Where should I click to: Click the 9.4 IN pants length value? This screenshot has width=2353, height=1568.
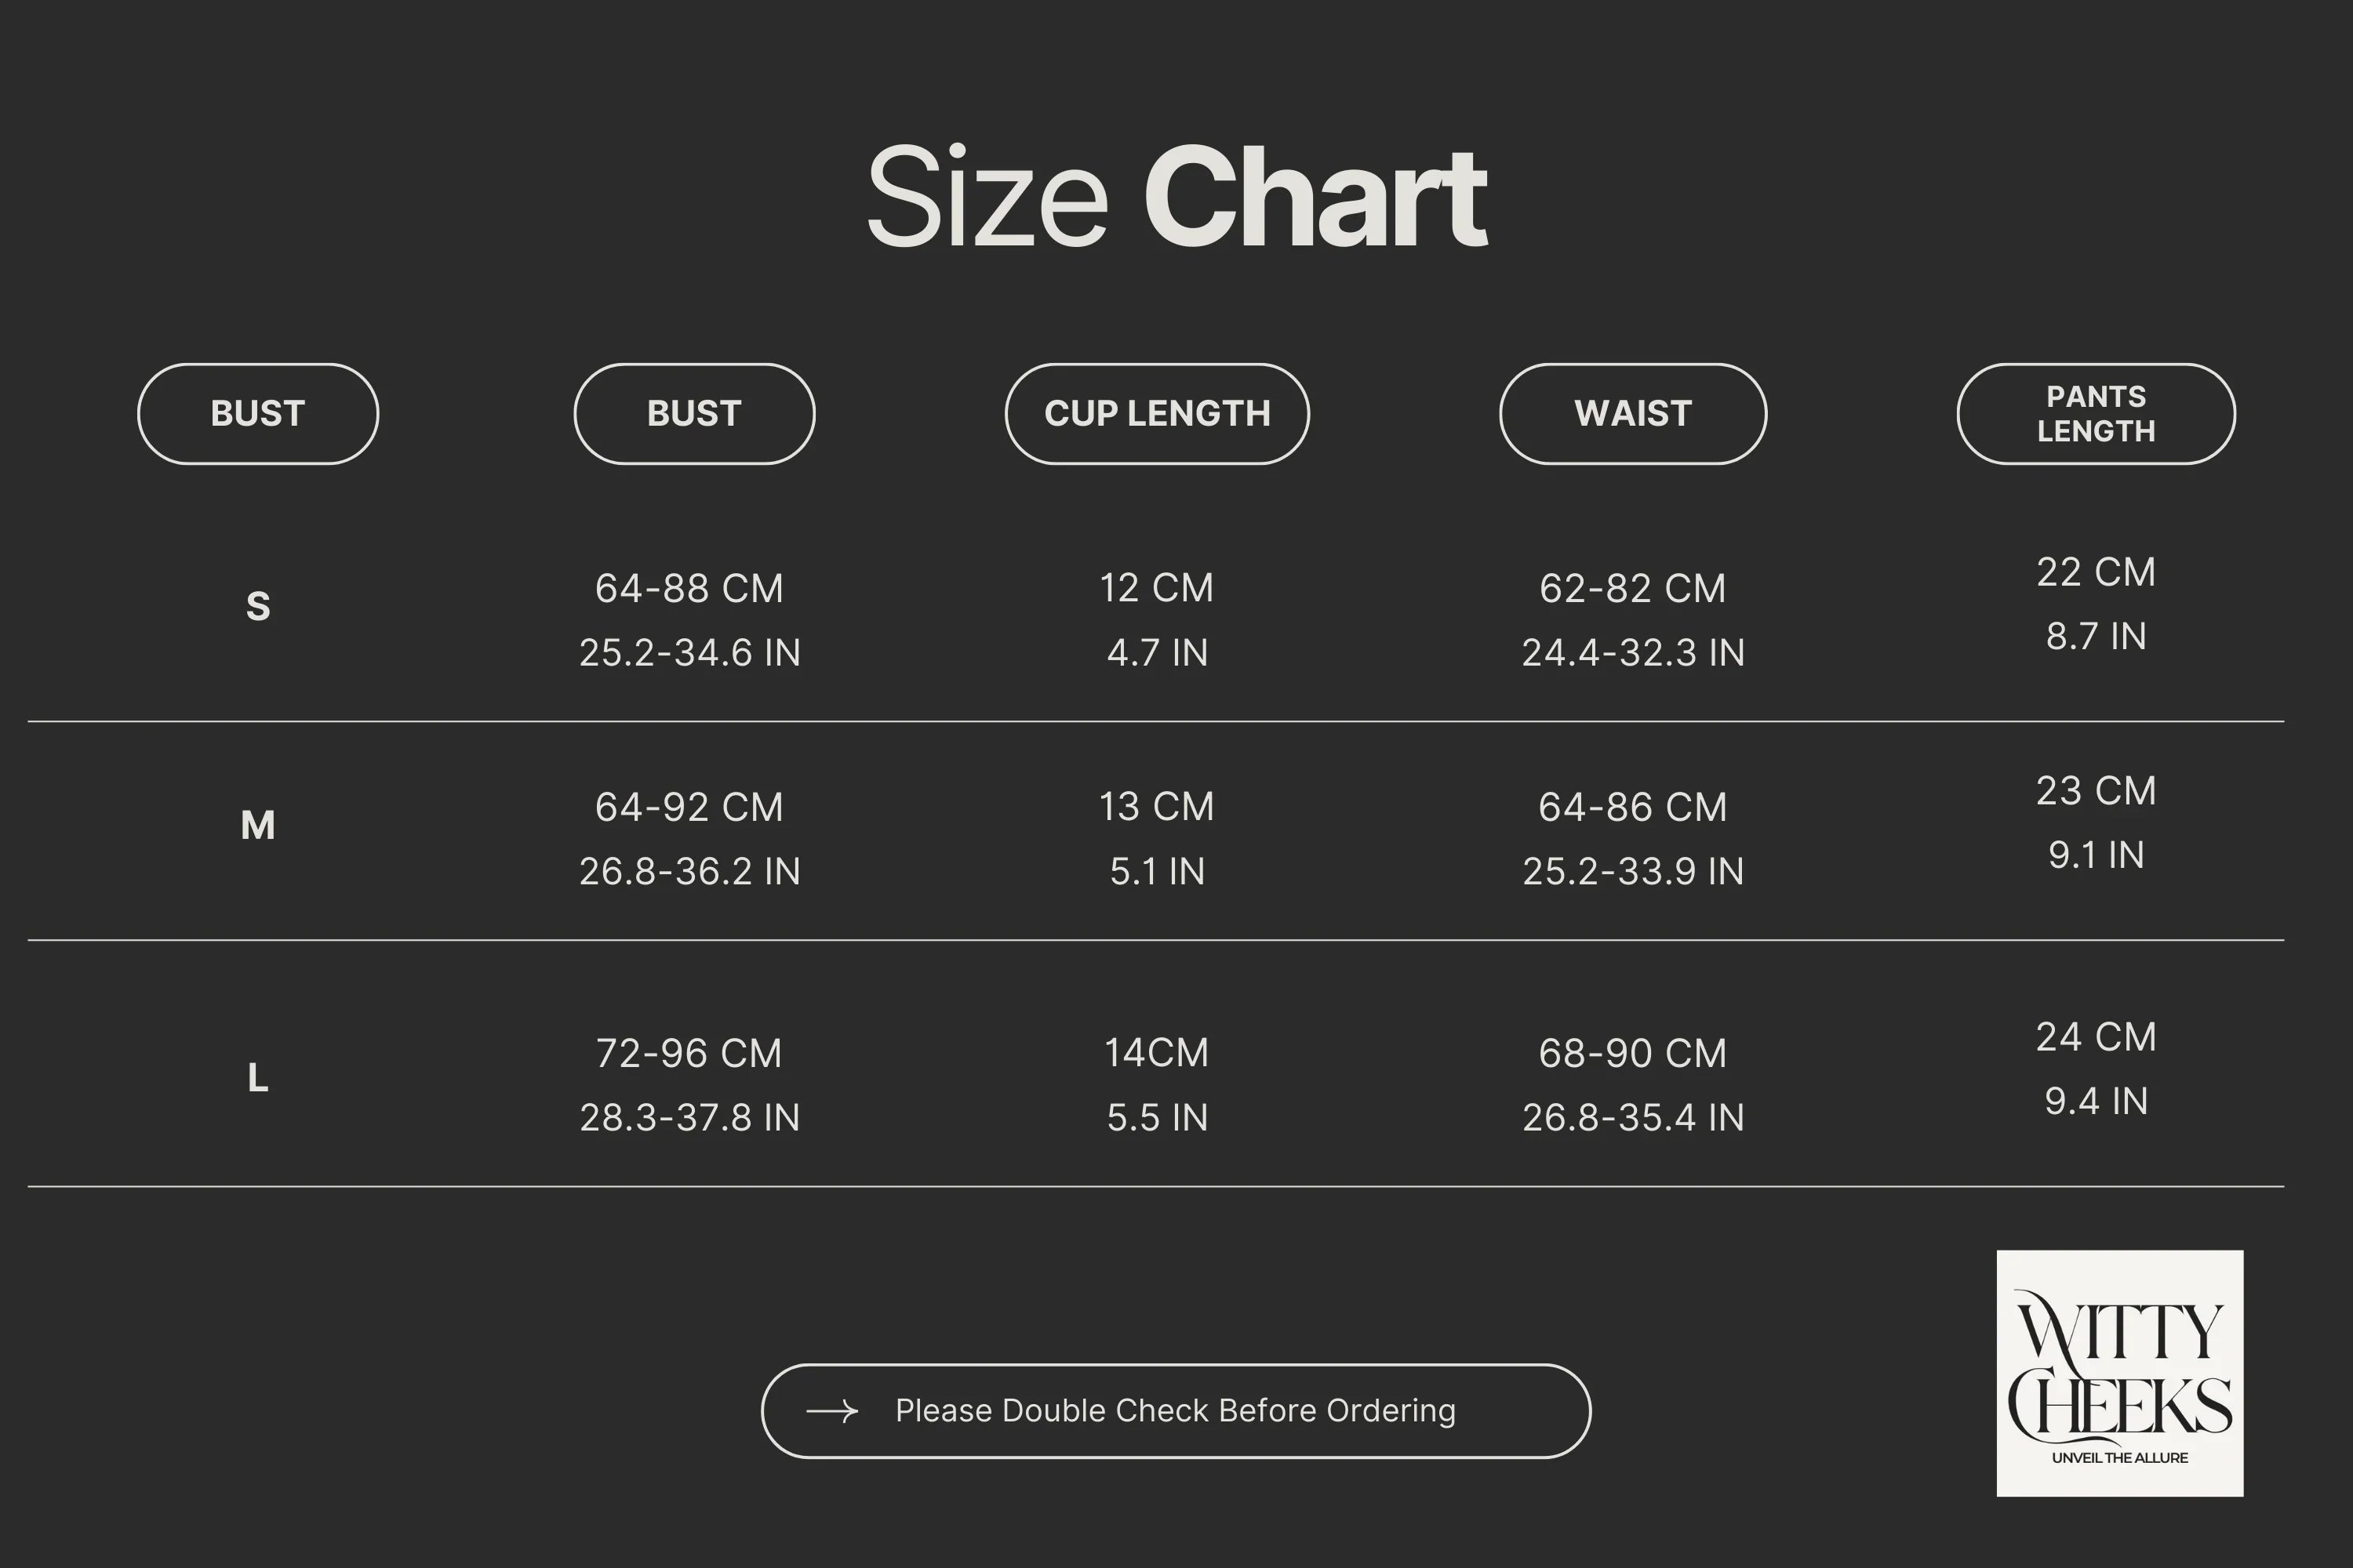pyautogui.click(x=2096, y=1101)
